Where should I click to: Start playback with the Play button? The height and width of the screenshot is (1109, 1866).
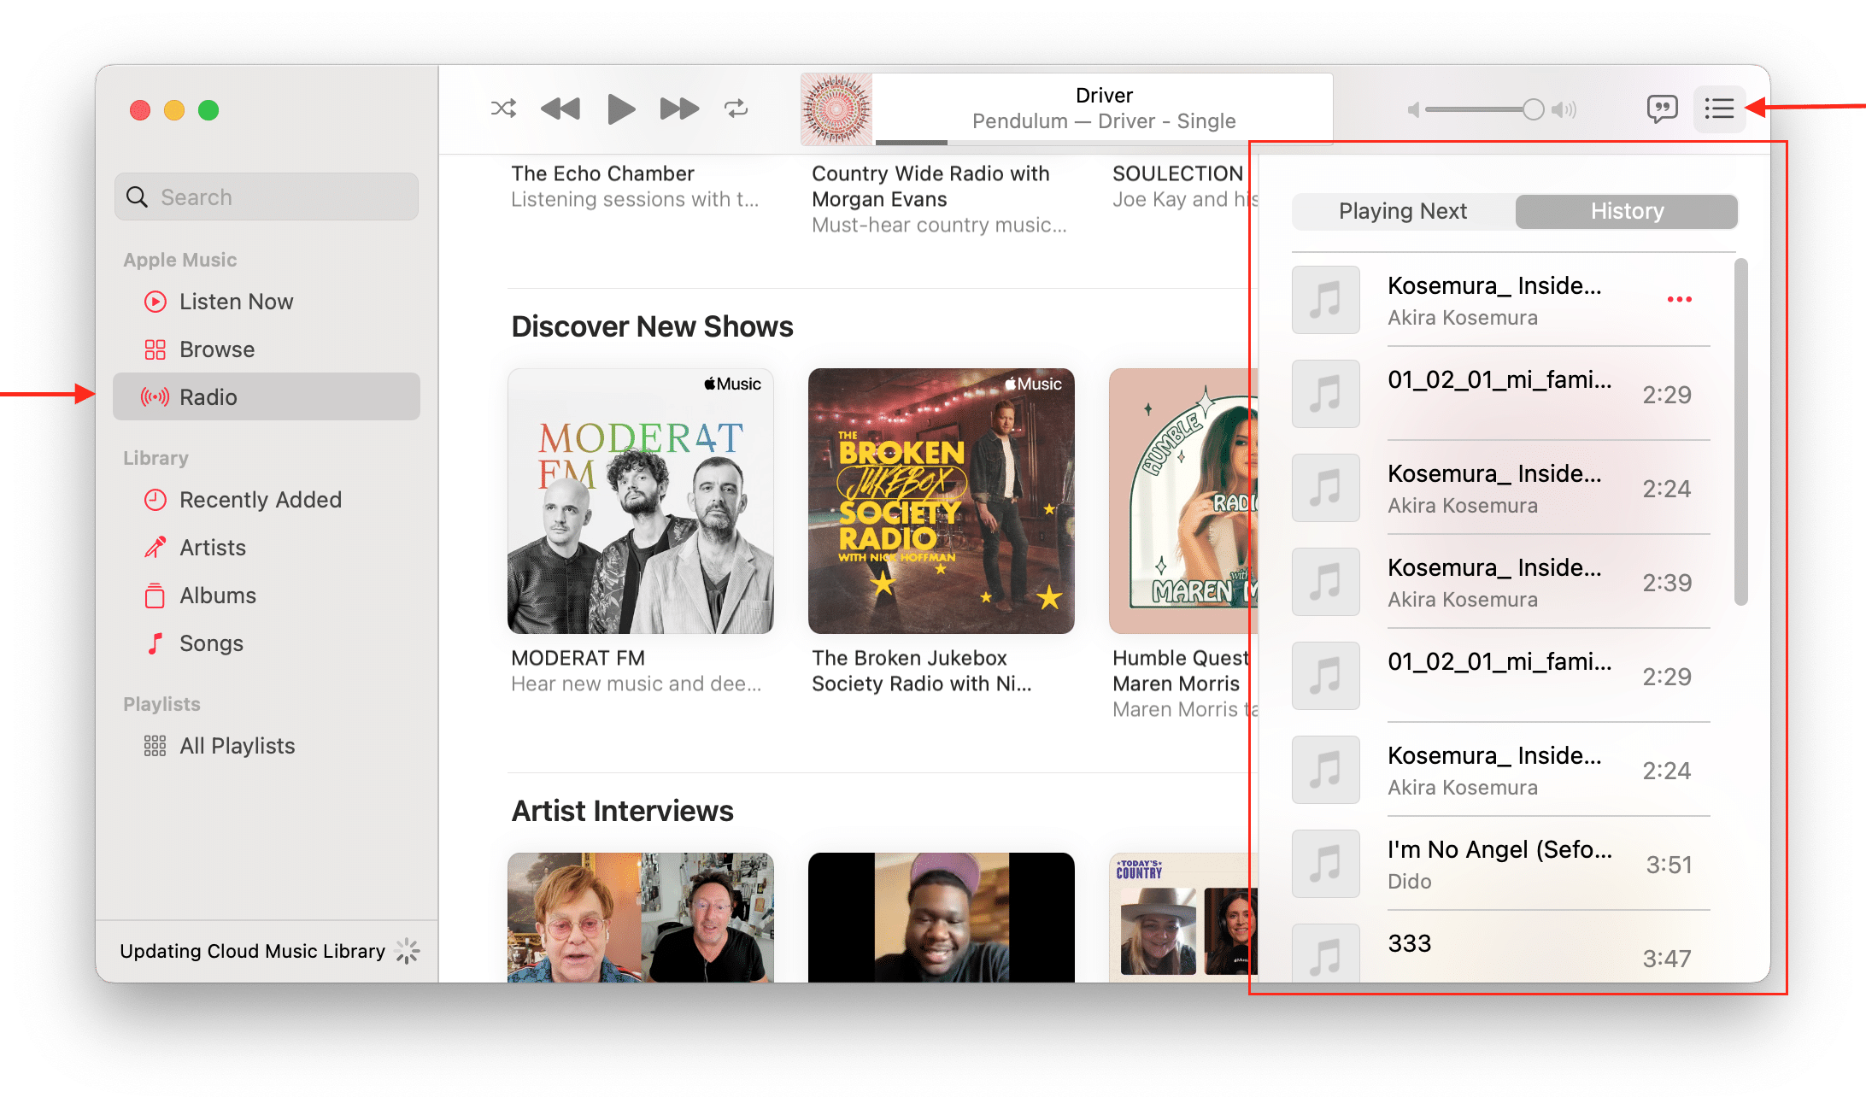tap(621, 109)
